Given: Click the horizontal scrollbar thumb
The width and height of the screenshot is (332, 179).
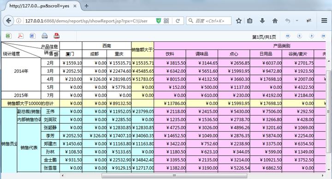Looking at the screenshot, I should coord(174,176).
